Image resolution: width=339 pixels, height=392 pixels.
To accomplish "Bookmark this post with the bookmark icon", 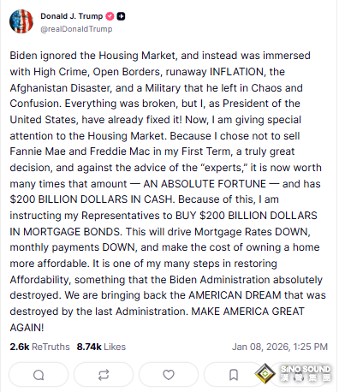I will [234, 375].
